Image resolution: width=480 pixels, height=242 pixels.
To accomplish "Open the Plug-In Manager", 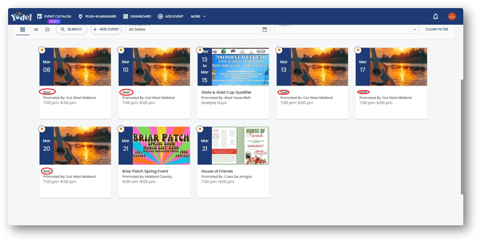I will (x=97, y=17).
